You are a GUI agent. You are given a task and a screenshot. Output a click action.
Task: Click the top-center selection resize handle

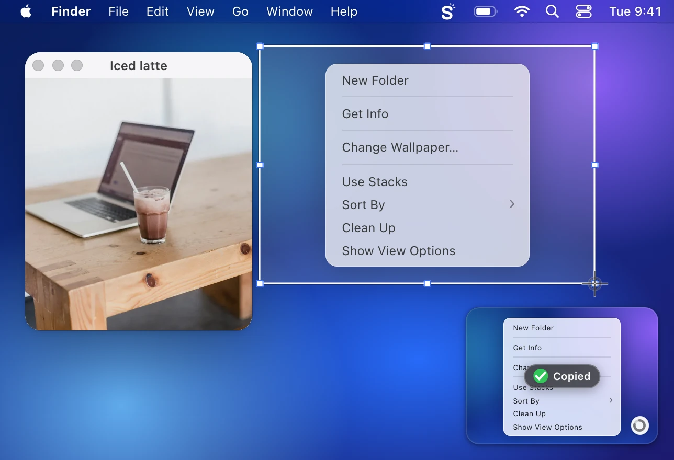[428, 47]
